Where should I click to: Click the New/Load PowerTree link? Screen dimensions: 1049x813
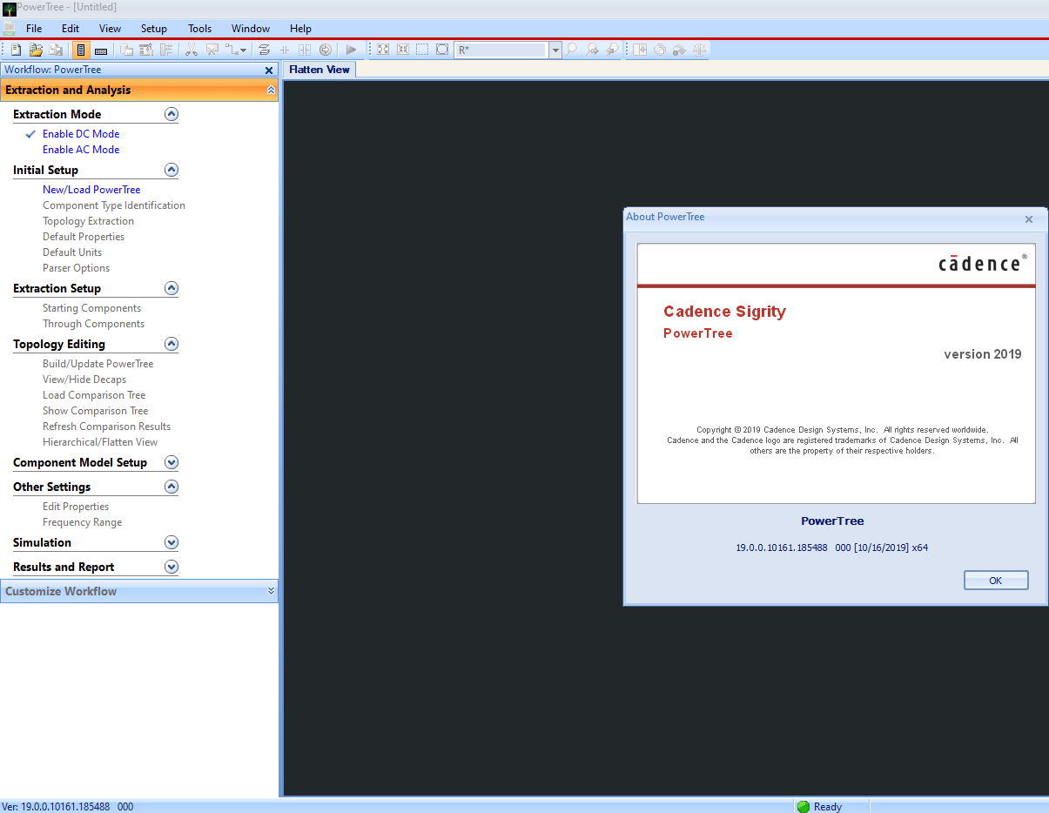point(91,190)
